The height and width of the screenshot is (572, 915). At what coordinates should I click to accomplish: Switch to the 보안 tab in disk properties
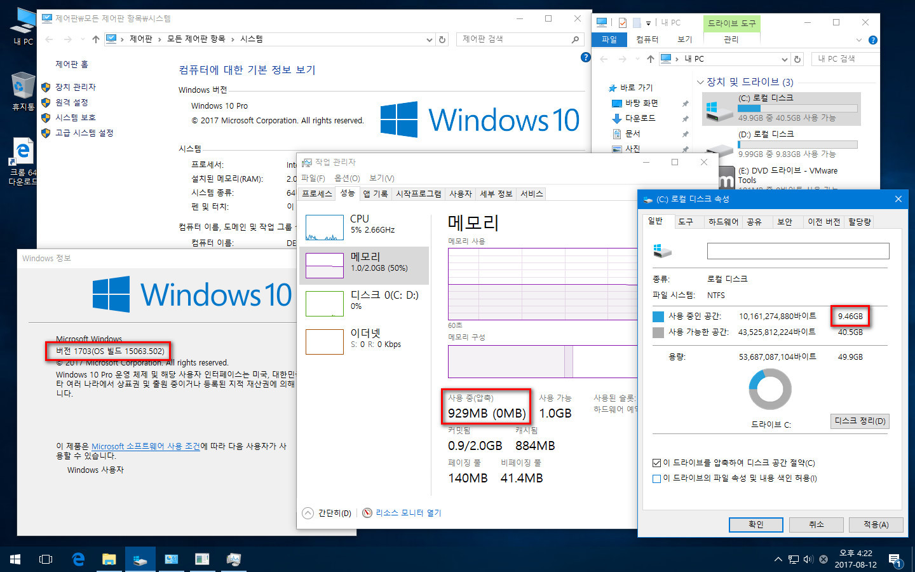(x=785, y=222)
